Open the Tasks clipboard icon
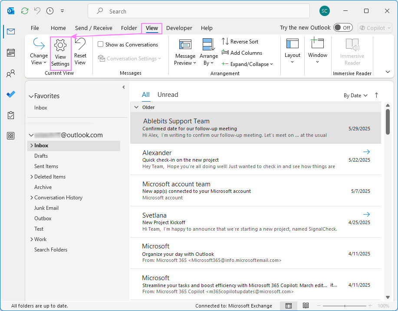 11,115
